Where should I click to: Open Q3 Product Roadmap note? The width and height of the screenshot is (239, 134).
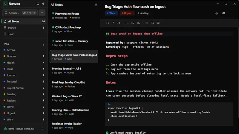(x=74, y=29)
